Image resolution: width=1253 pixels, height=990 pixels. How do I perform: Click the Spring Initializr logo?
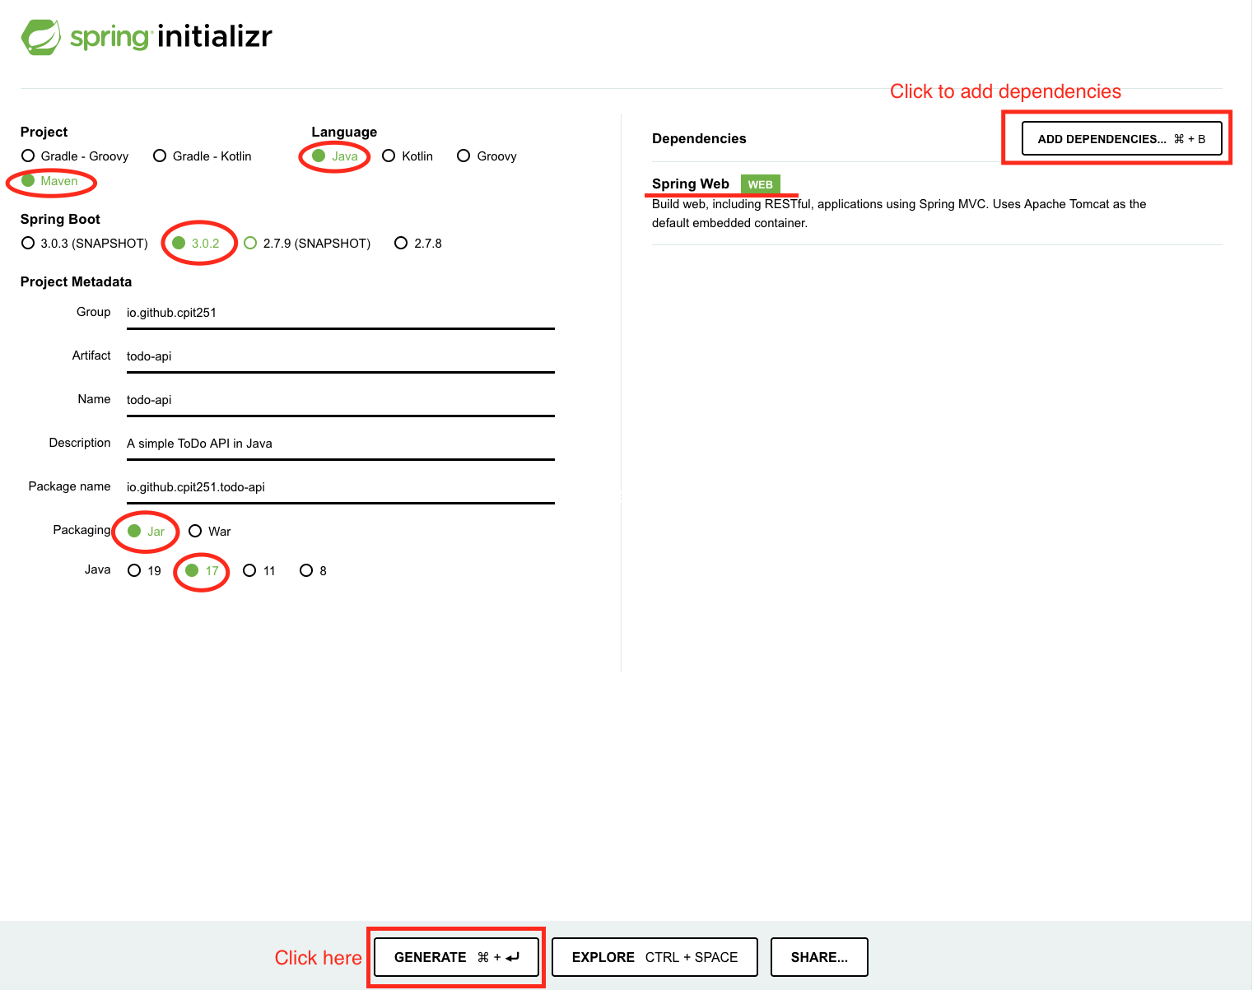point(147,37)
